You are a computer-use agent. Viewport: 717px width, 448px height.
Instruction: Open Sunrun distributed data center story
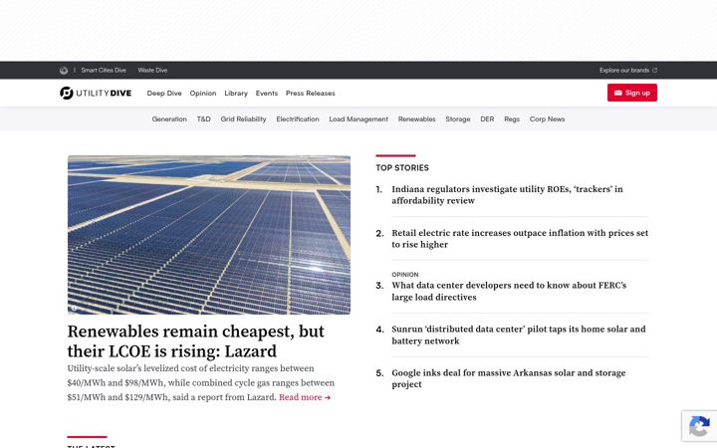point(519,336)
